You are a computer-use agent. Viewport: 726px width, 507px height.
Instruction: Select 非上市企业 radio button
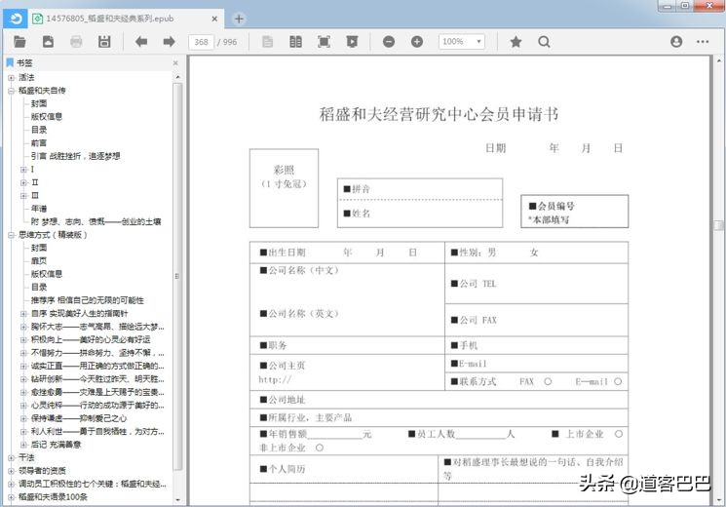pos(320,448)
